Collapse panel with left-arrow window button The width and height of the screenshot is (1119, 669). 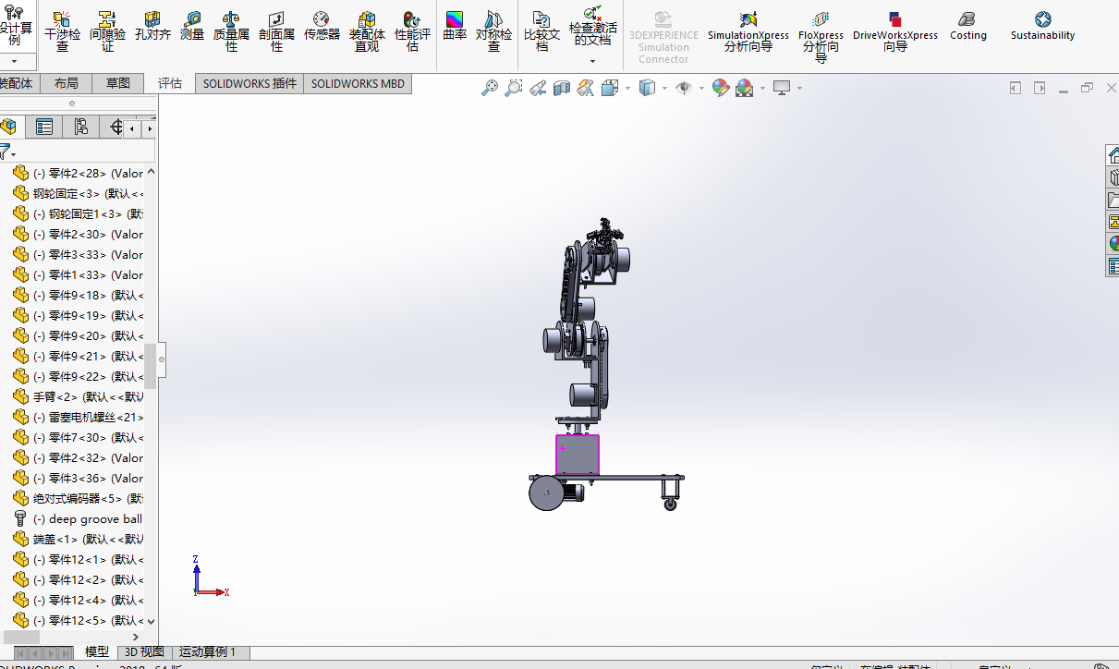[1016, 88]
